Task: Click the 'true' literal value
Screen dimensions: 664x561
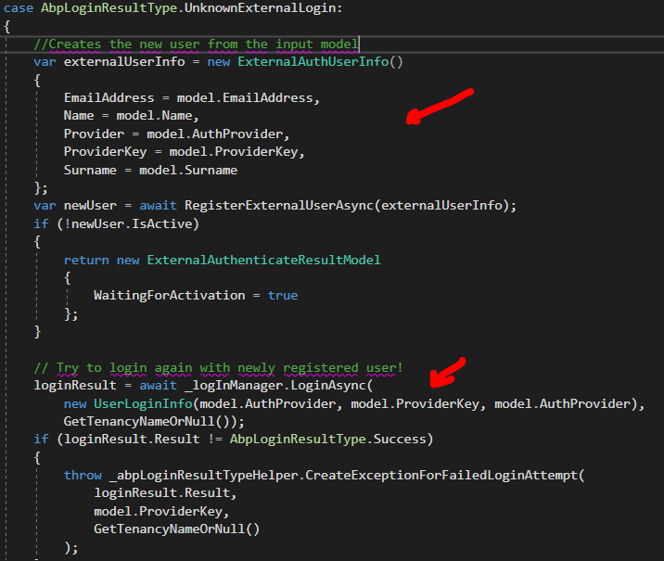Action: coord(283,295)
